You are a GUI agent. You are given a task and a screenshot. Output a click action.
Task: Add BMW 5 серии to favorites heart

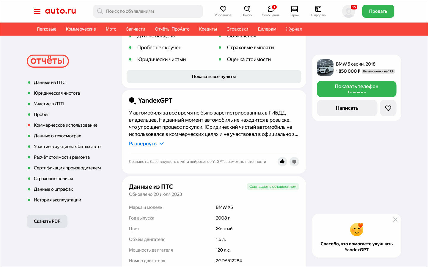pos(388,108)
